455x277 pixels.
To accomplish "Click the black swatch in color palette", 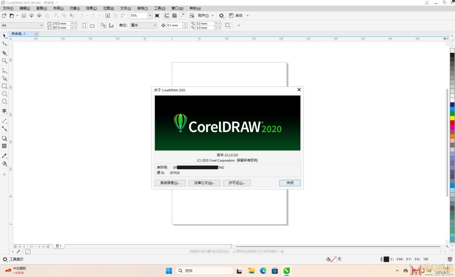I will pos(452,55).
